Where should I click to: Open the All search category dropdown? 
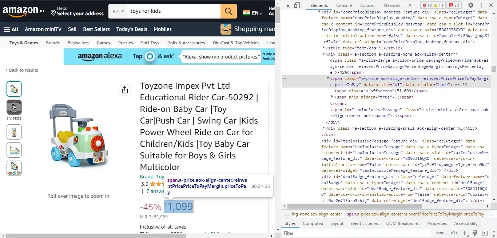[118, 11]
